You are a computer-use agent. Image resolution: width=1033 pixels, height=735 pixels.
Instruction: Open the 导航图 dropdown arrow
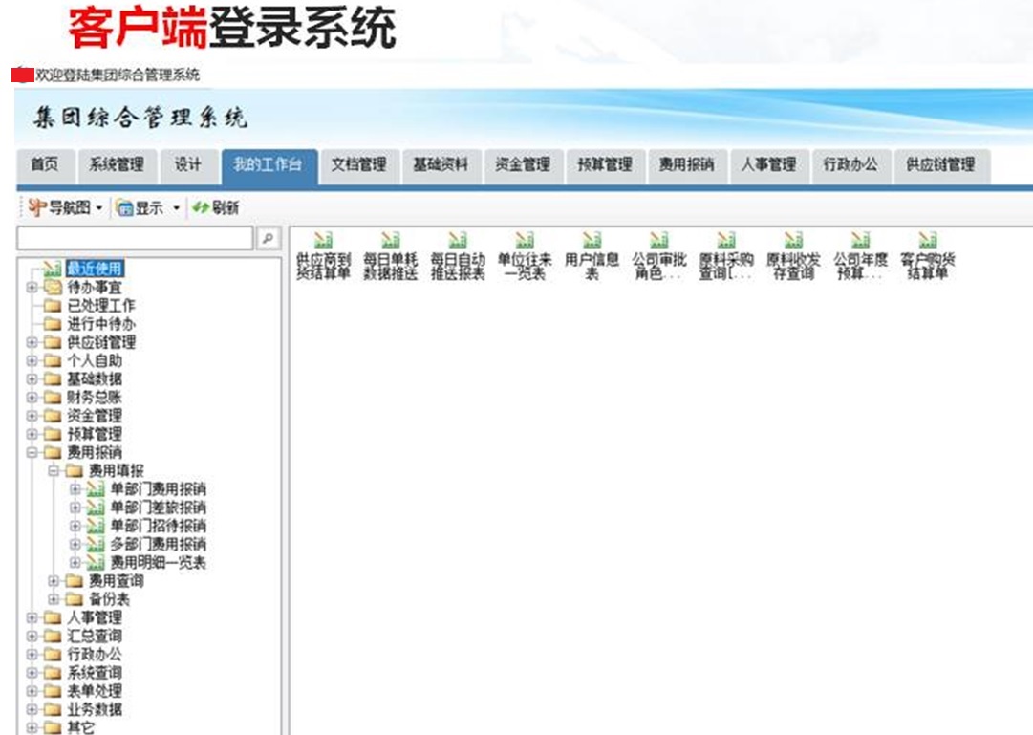[x=99, y=208]
